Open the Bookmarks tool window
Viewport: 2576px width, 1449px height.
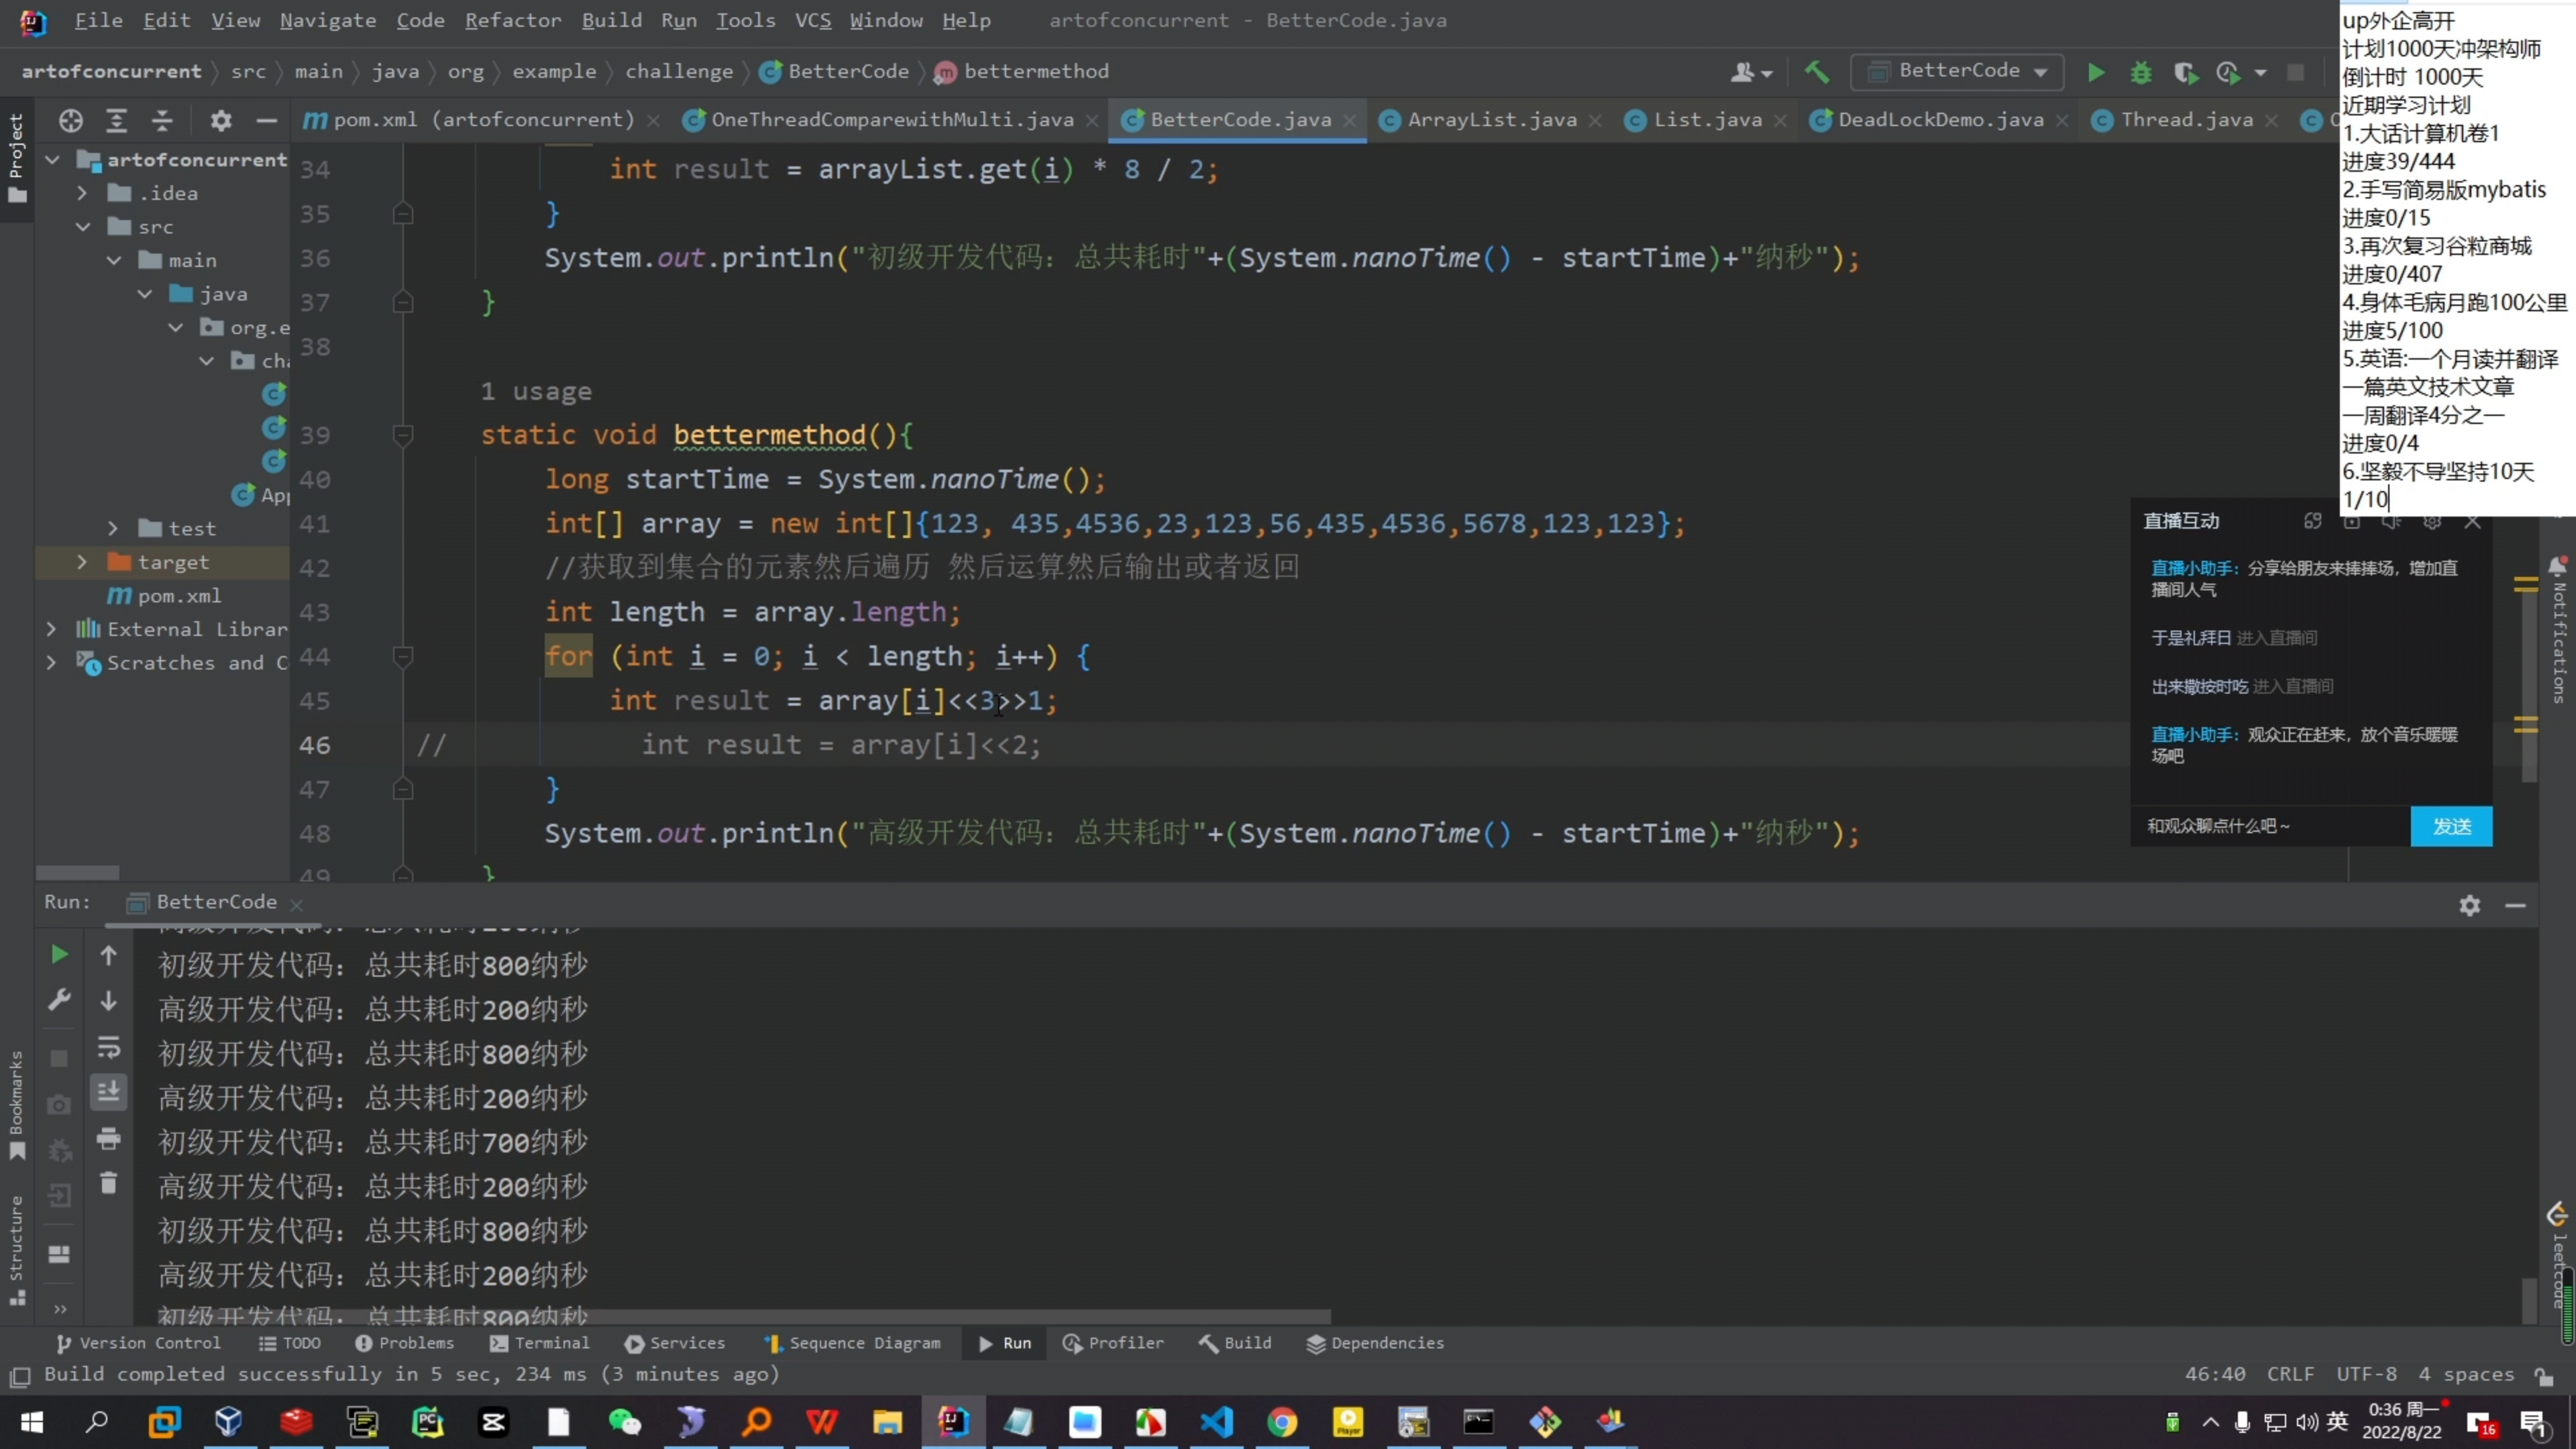point(16,1104)
